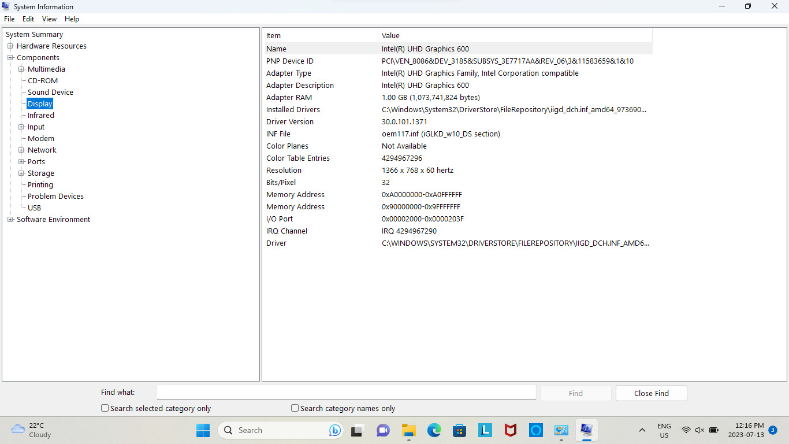The image size is (789, 444).
Task: Click the disabled Find button
Action: click(576, 393)
